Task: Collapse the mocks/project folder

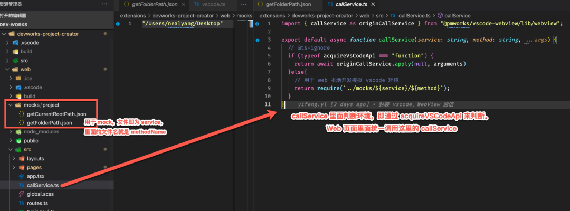Action: tap(10, 105)
